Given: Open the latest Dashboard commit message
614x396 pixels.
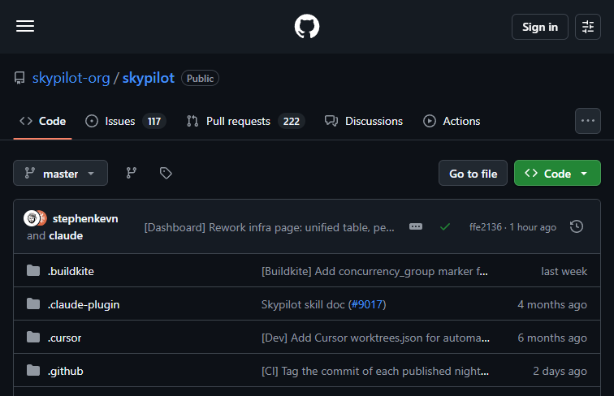Looking at the screenshot, I should pos(269,227).
